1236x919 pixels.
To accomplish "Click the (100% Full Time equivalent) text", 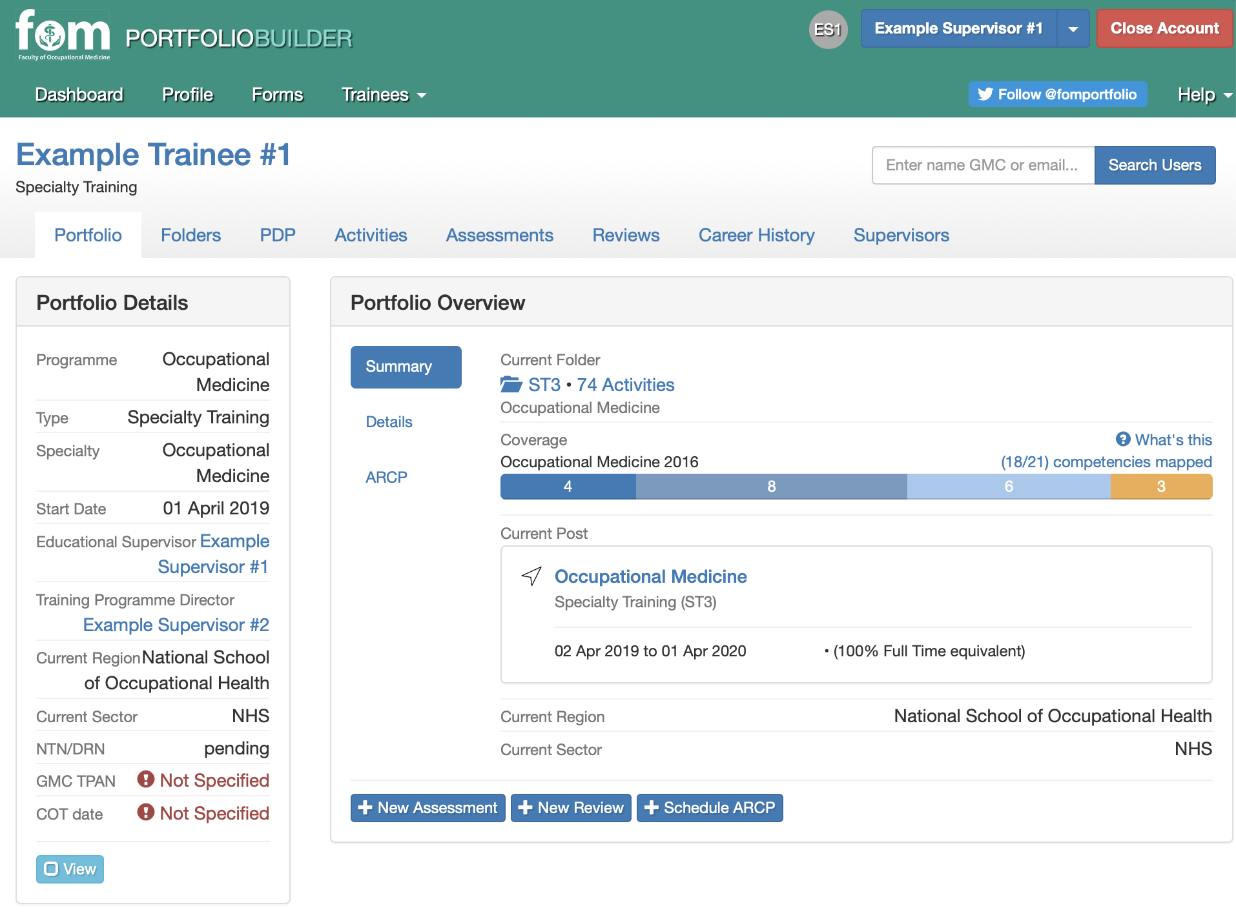I will pyautogui.click(x=929, y=651).
